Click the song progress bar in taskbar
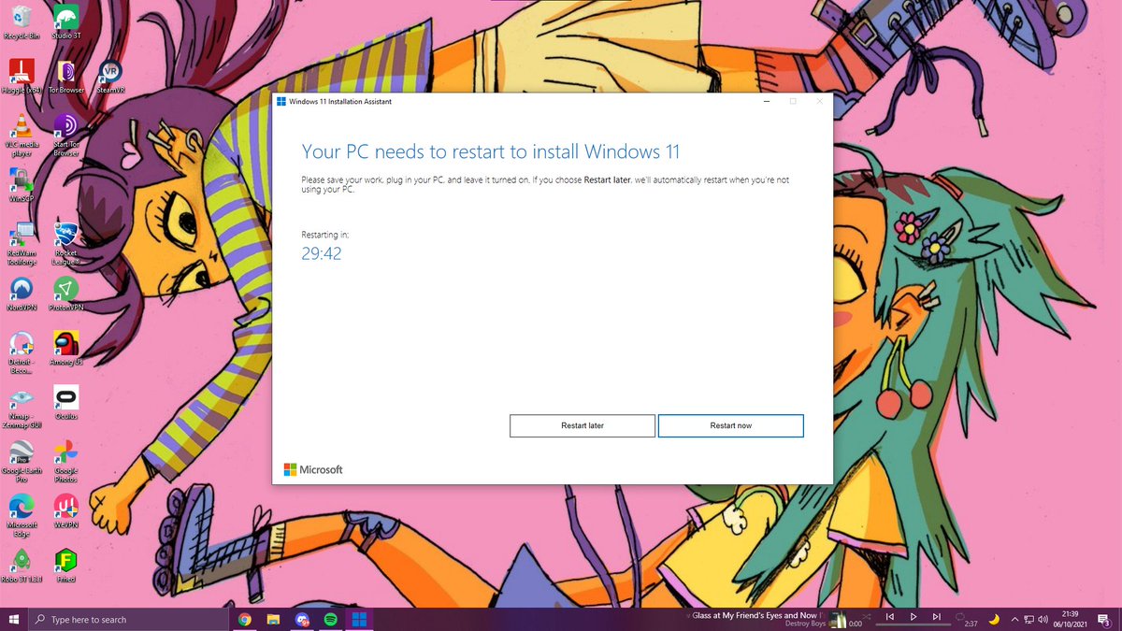Screen dimensions: 1122x631 click(x=913, y=625)
